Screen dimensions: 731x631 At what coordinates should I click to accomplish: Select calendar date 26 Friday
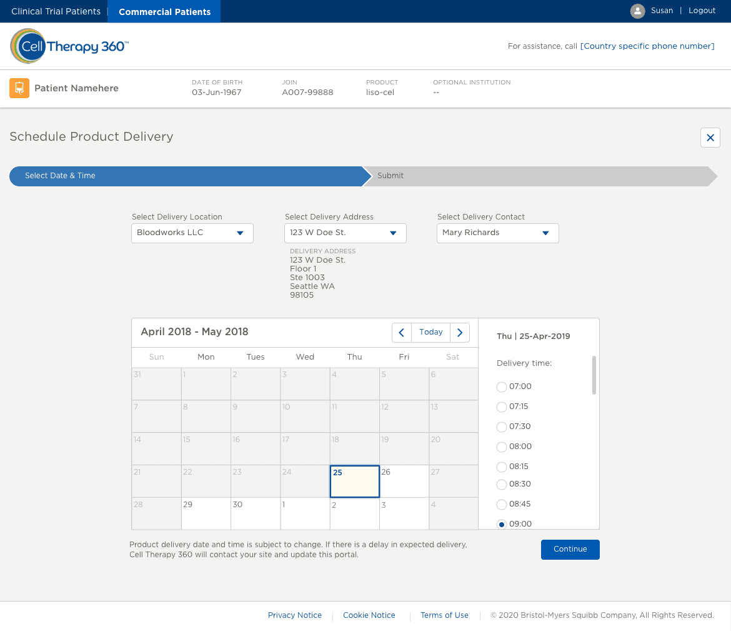click(x=404, y=481)
